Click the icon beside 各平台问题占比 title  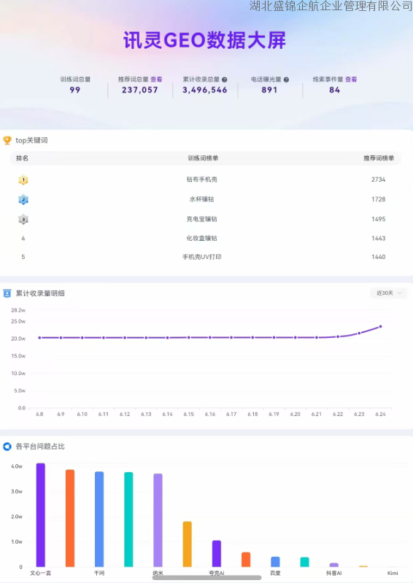coord(7,446)
